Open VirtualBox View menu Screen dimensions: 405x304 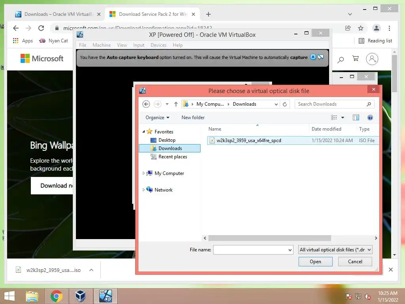coord(122,45)
